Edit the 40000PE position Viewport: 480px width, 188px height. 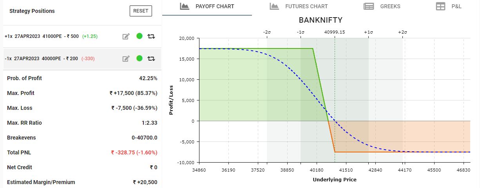pyautogui.click(x=126, y=59)
